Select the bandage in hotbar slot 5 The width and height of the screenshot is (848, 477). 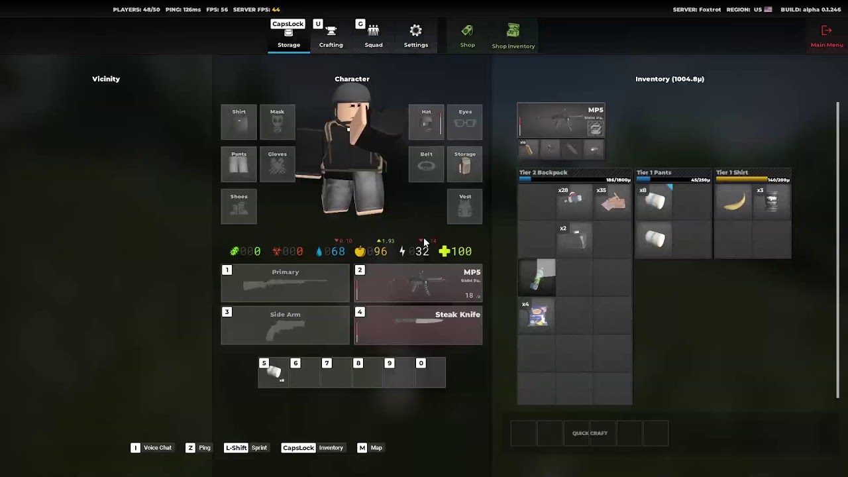[x=274, y=372]
